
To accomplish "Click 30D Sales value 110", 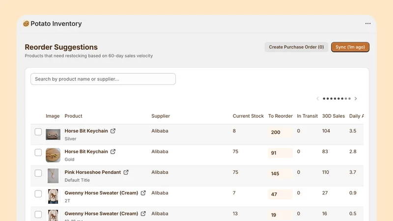I will click(x=326, y=172).
